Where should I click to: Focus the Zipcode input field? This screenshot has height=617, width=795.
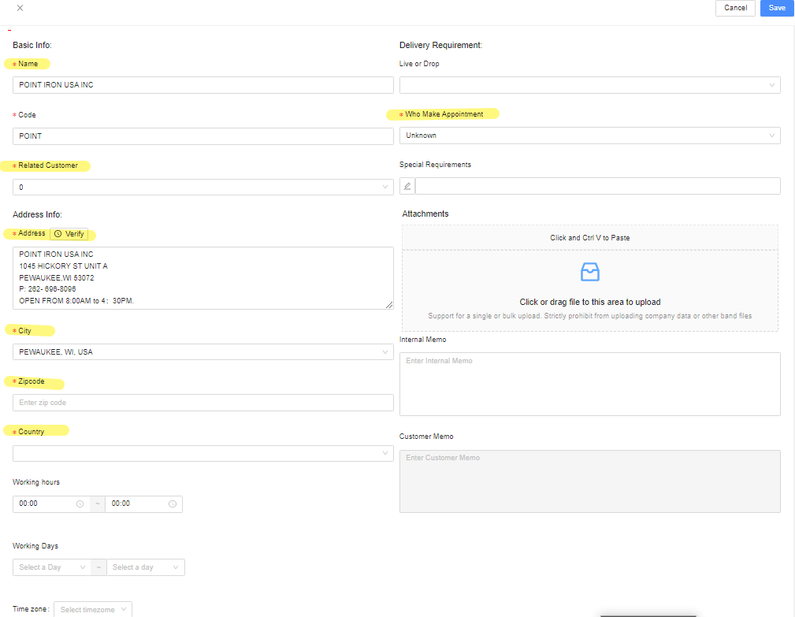(x=202, y=403)
